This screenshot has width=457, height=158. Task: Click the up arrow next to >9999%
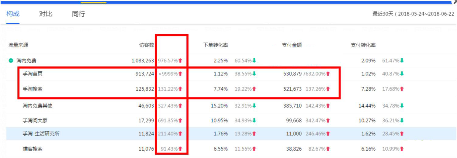click(x=180, y=74)
